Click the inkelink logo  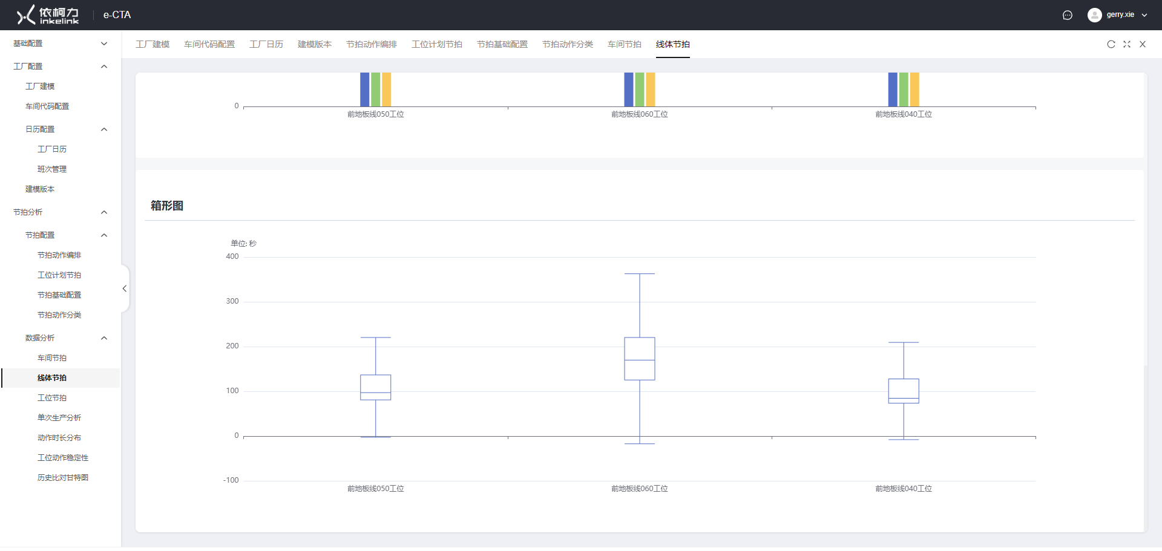(48, 15)
